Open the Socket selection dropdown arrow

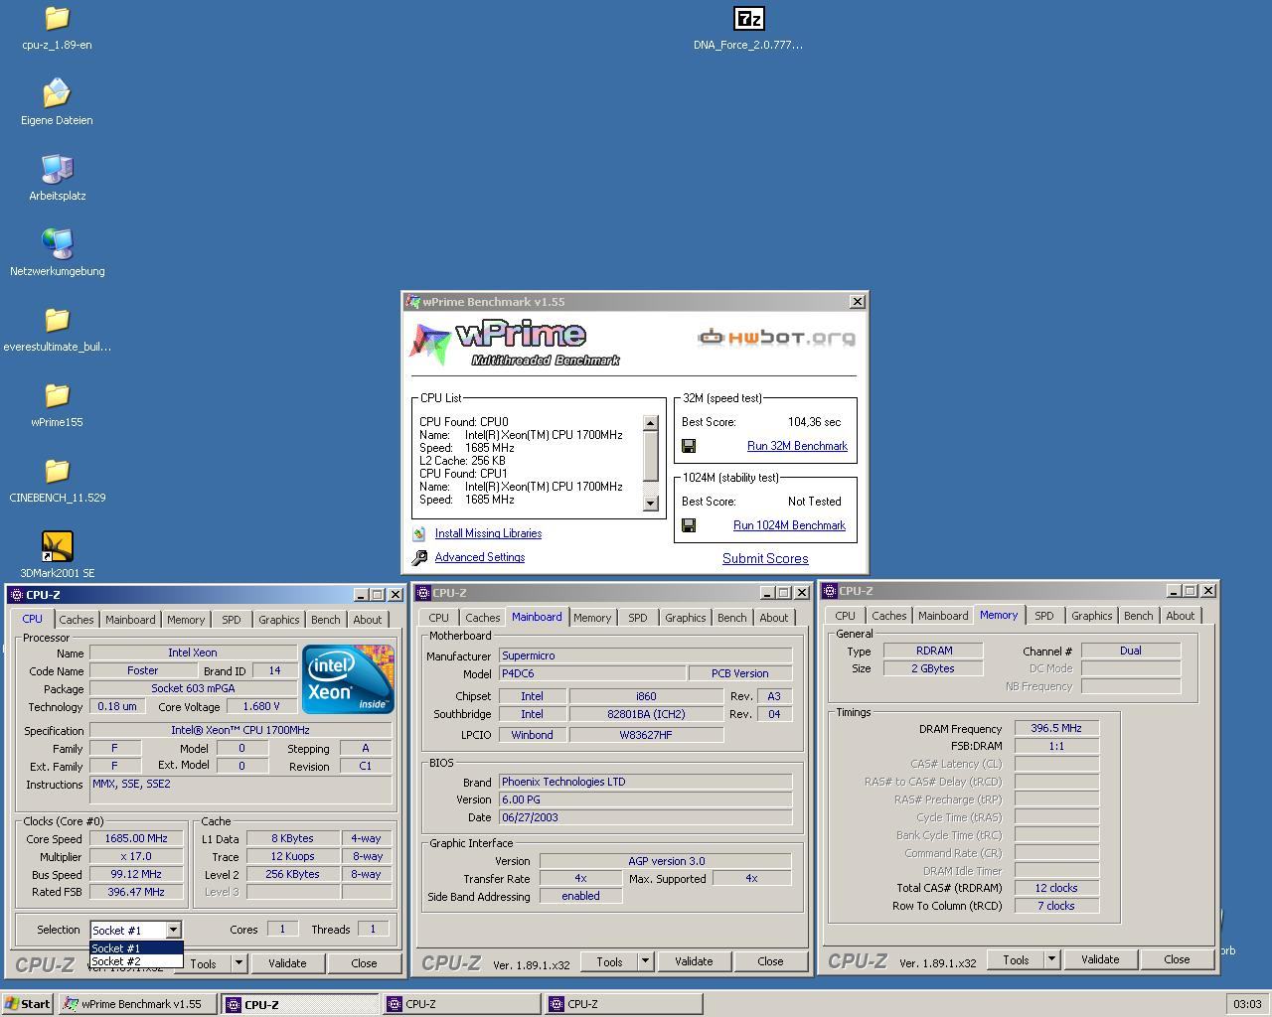click(x=173, y=931)
